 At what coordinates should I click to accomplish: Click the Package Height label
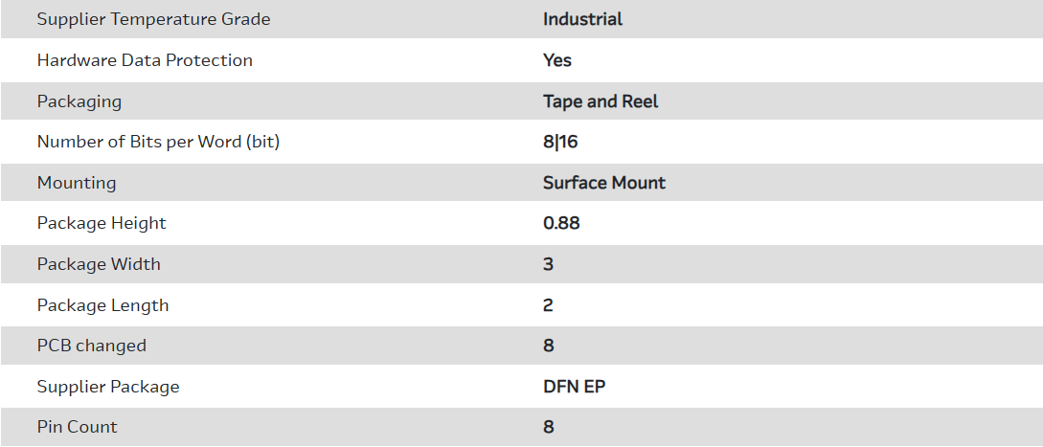click(x=102, y=223)
